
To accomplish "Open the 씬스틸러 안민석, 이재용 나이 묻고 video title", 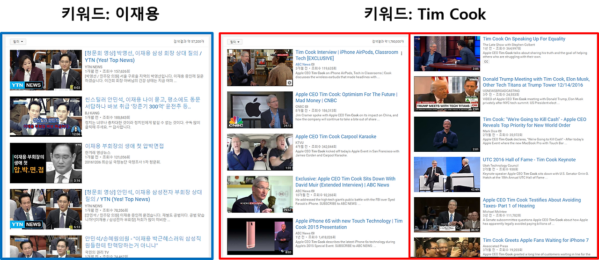I will (x=142, y=103).
